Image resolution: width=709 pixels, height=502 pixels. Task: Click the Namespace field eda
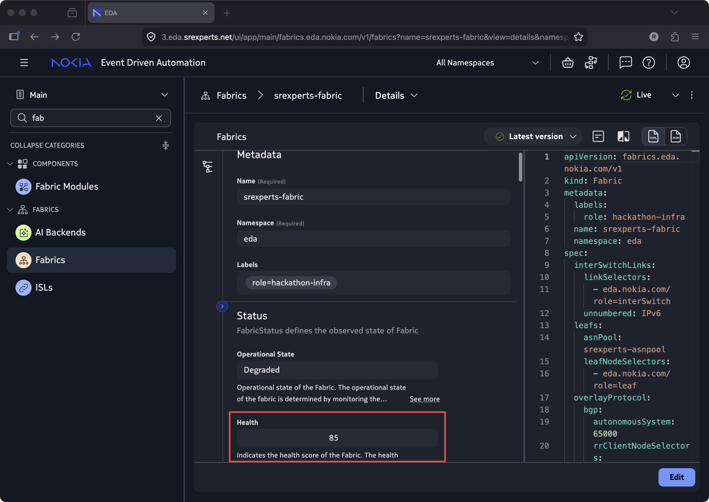pyautogui.click(x=373, y=239)
